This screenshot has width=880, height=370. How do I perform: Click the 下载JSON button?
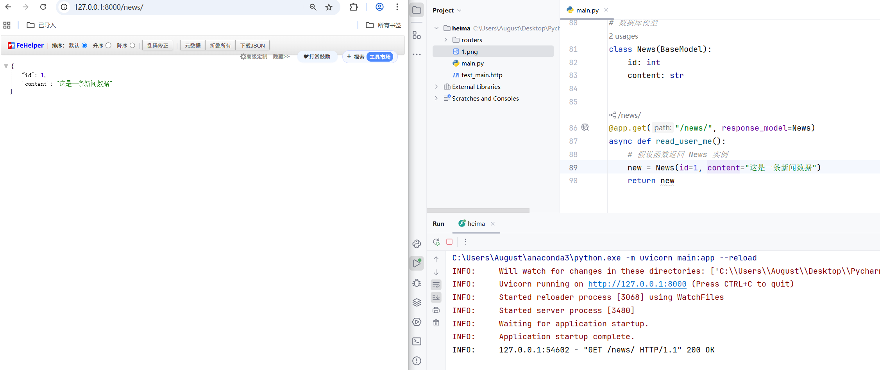(252, 46)
